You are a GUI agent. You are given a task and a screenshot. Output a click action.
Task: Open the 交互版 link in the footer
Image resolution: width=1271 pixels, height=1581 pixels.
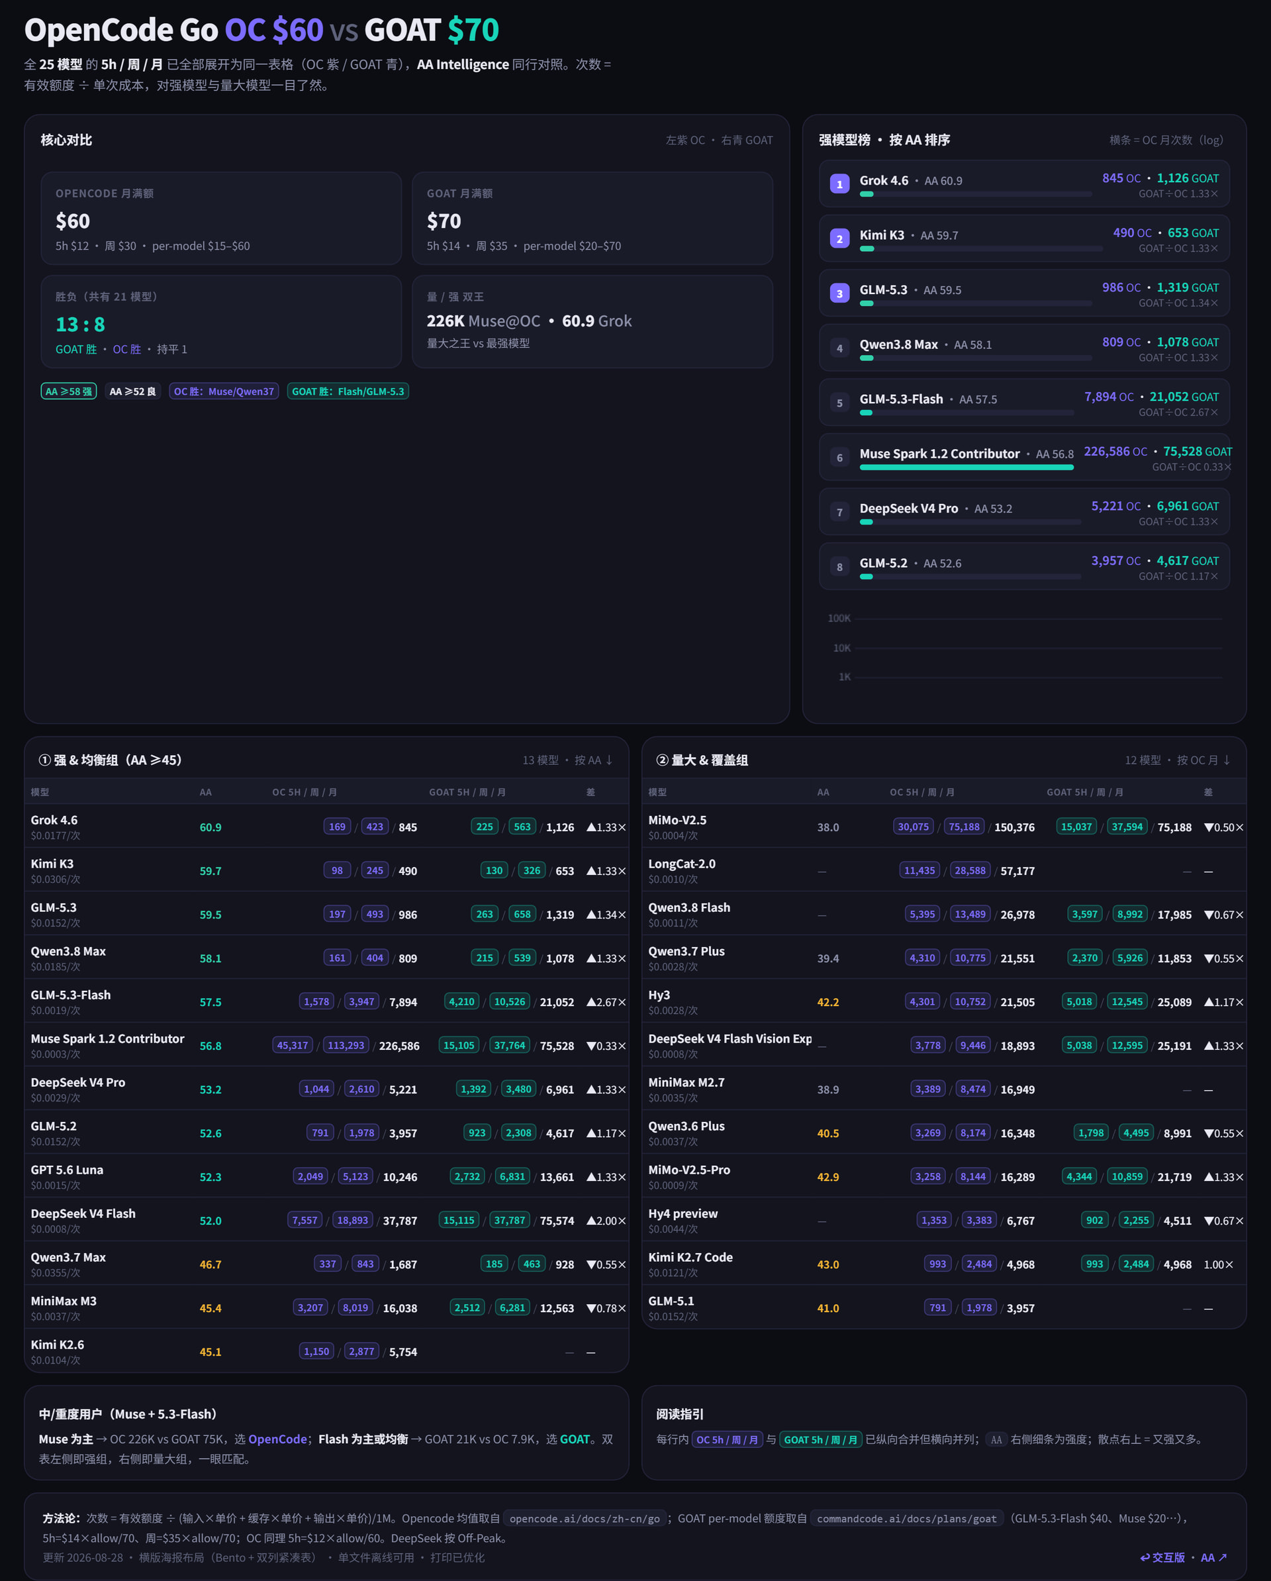click(x=1163, y=1556)
